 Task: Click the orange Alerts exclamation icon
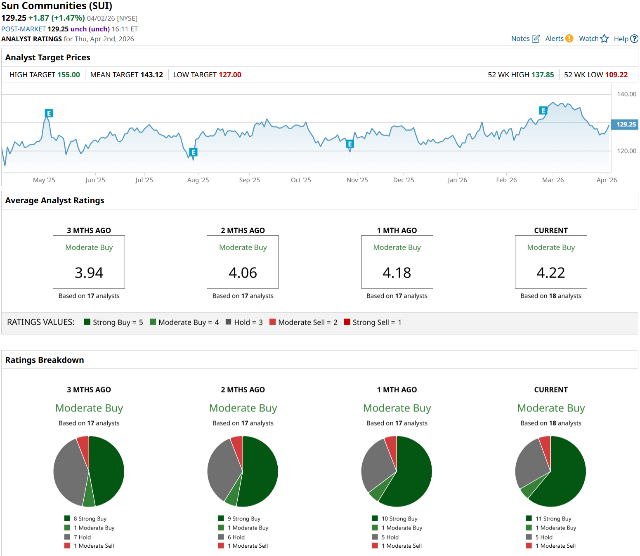pos(569,38)
